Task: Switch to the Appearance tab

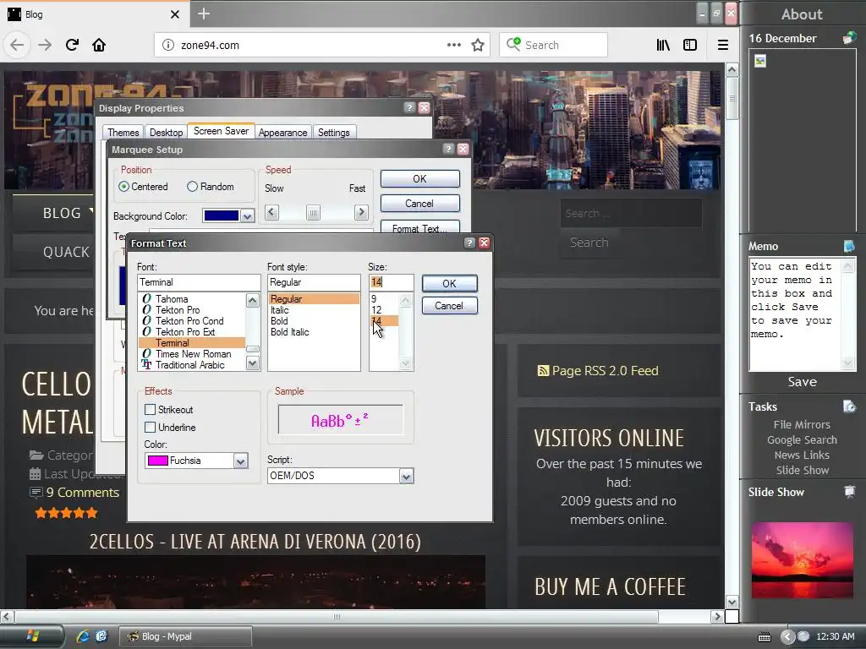Action: (x=282, y=133)
